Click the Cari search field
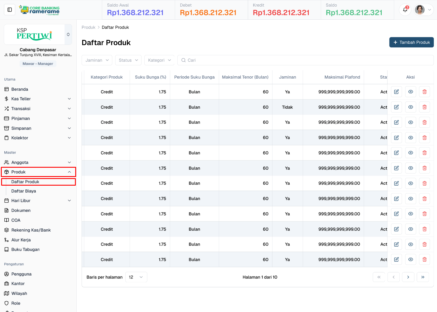The height and width of the screenshot is (312, 437). tap(305, 60)
